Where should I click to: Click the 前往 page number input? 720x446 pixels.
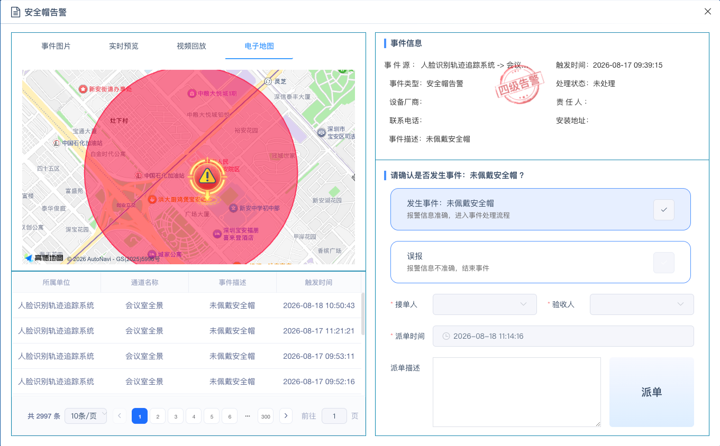coord(334,416)
